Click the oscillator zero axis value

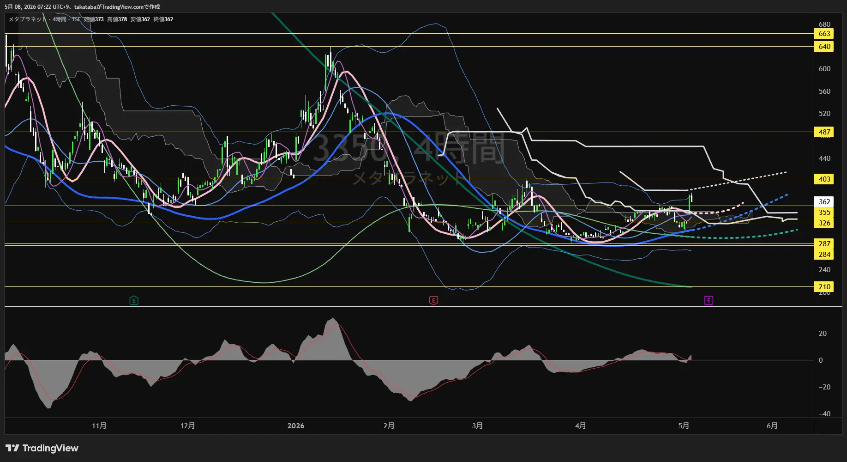click(x=821, y=360)
